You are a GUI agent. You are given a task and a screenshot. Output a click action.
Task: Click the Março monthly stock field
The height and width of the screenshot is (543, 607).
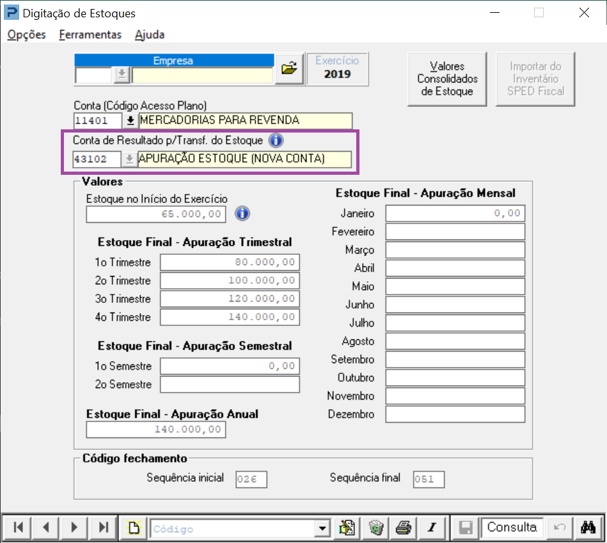point(455,250)
